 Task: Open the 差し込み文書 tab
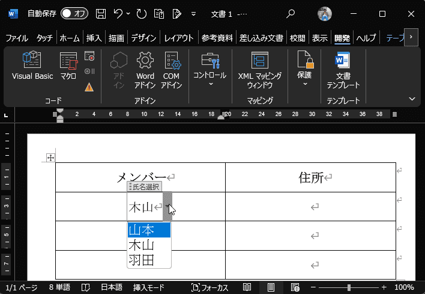(261, 38)
